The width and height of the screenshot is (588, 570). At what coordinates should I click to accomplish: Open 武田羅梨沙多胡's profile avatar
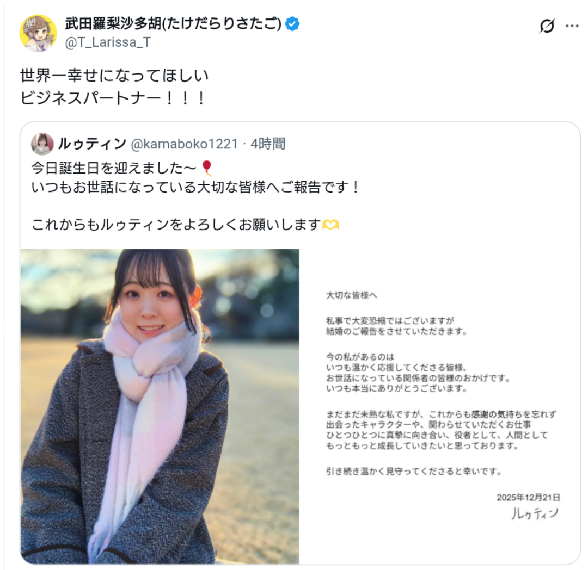(x=38, y=33)
